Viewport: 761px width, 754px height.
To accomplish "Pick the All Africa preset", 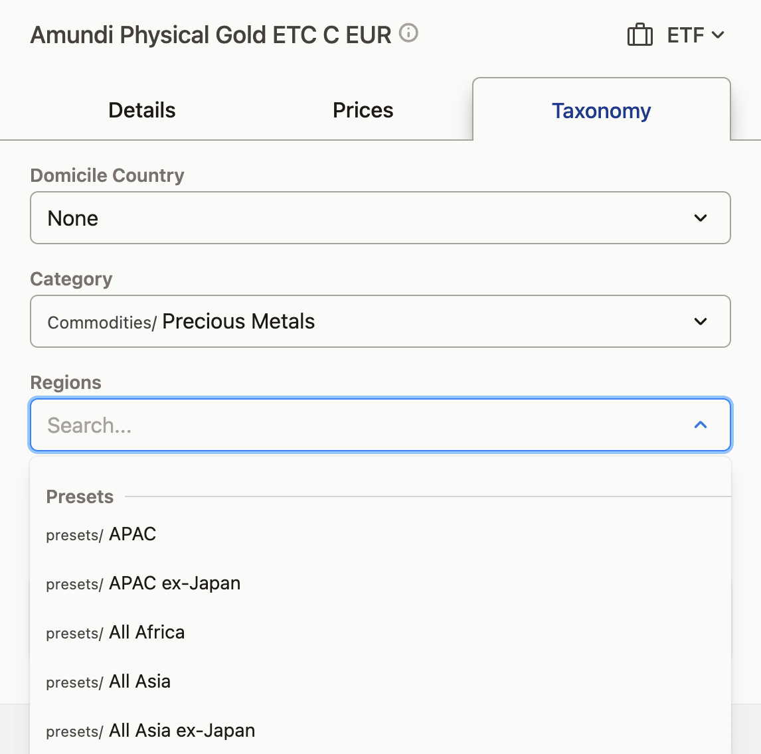I will point(147,633).
